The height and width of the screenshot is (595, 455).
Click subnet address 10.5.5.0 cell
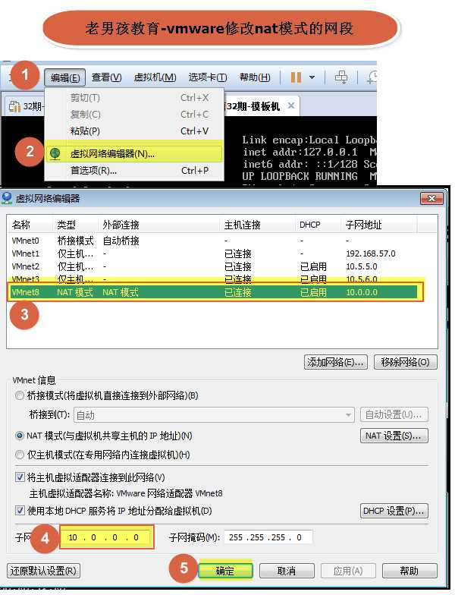pos(361,266)
